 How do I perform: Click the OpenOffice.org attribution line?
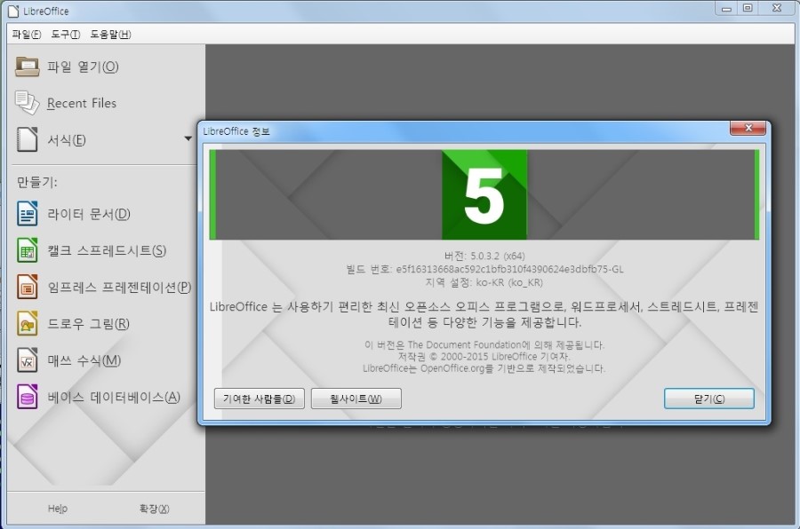484,368
